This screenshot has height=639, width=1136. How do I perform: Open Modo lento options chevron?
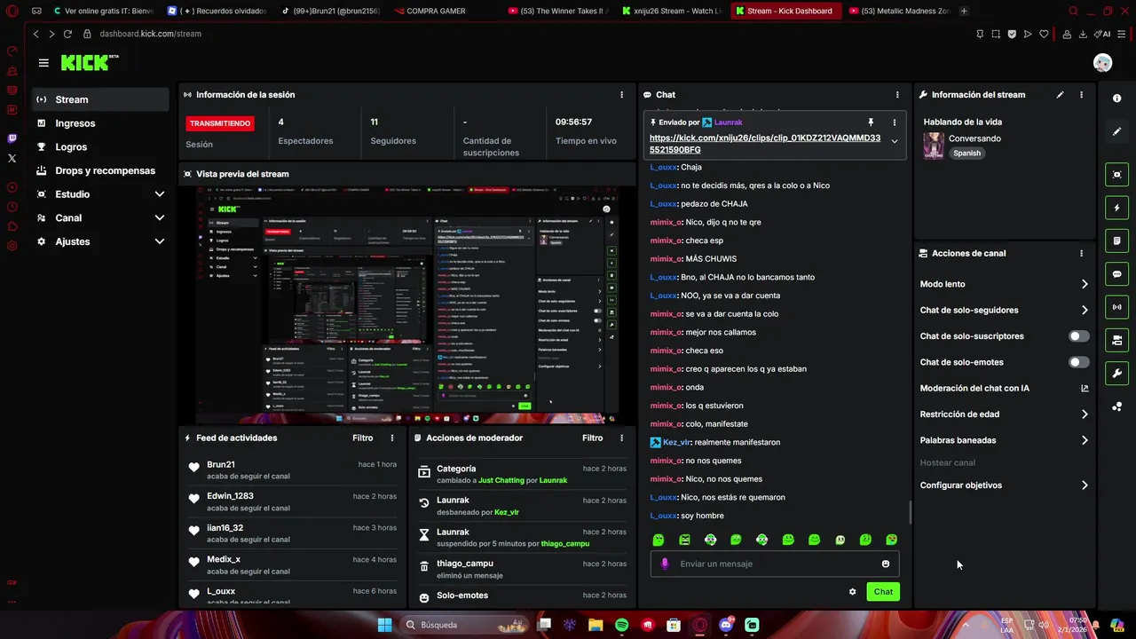click(1085, 284)
